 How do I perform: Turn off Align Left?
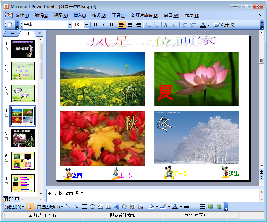pos(122,25)
